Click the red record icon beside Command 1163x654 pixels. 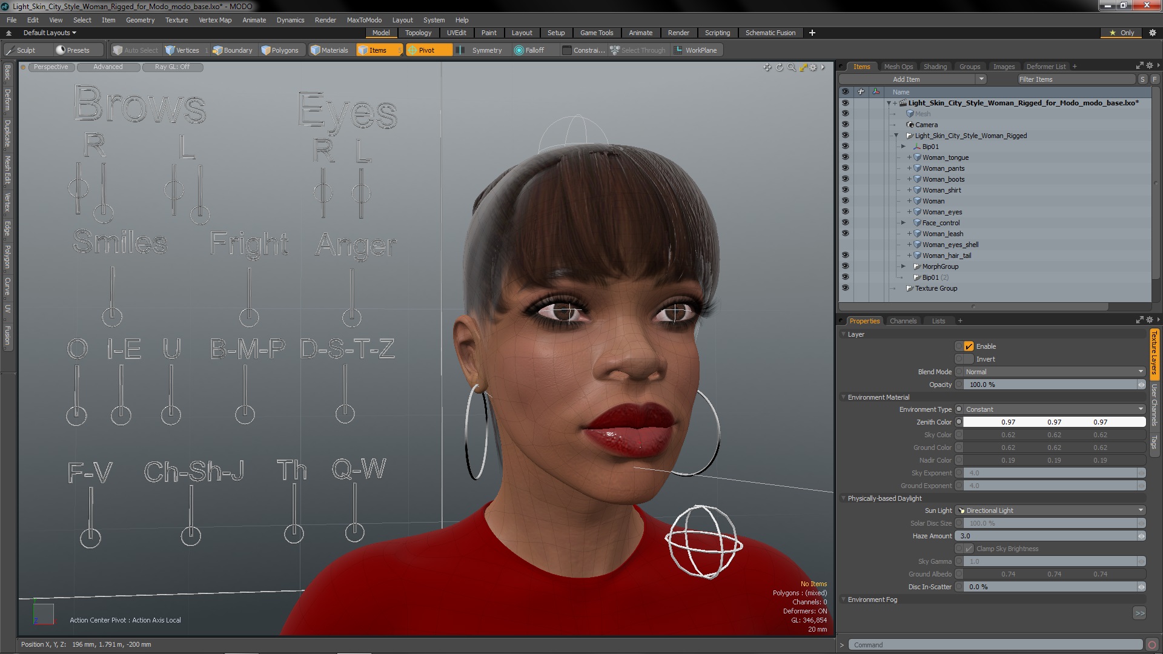1151,645
